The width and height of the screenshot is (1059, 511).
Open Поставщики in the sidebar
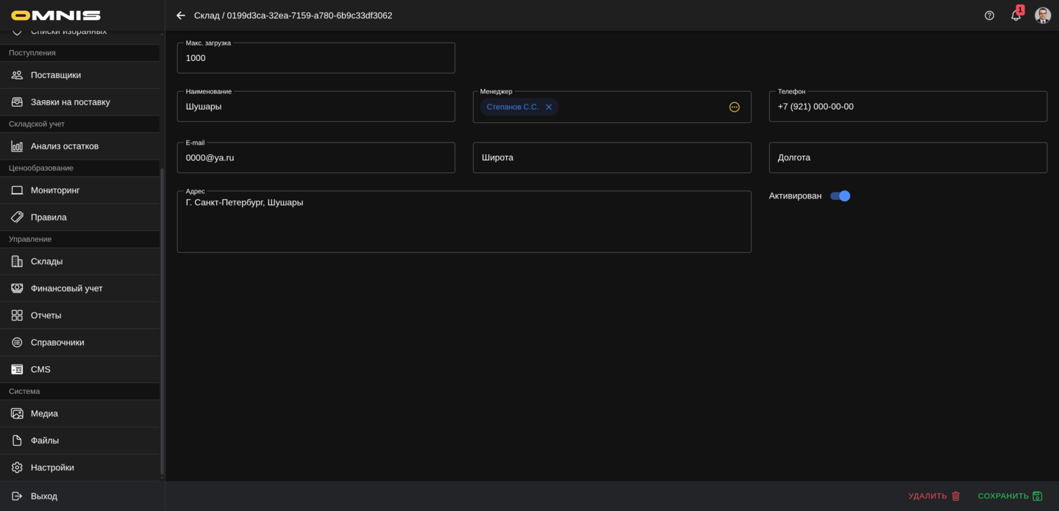pos(56,75)
